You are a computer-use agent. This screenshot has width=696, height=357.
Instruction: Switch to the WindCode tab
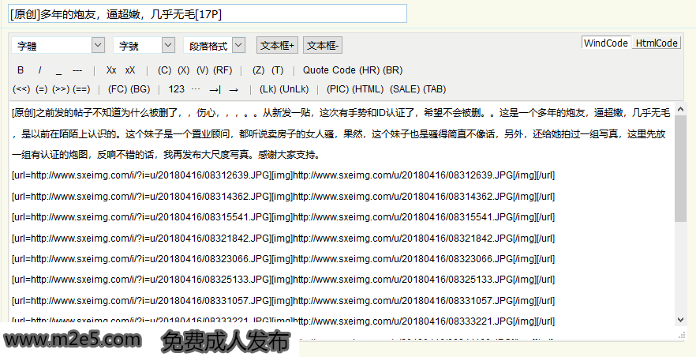[606, 43]
